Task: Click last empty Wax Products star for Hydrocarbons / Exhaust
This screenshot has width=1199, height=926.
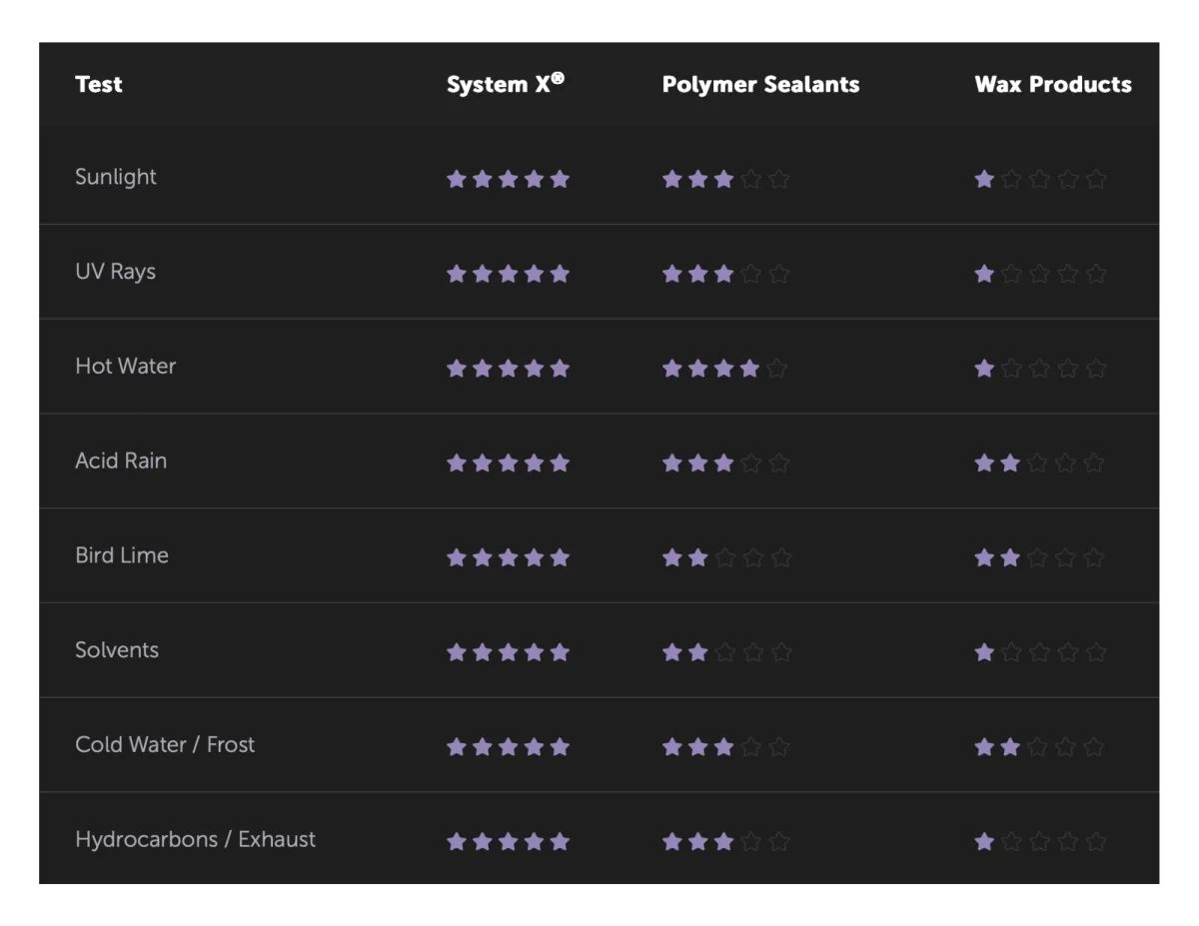Action: point(1095,841)
